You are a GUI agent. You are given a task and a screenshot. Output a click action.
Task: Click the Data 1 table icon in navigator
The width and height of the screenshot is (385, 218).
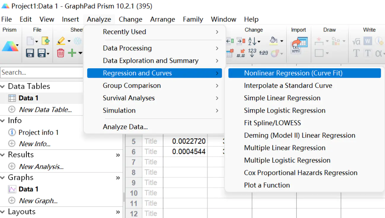[12, 98]
